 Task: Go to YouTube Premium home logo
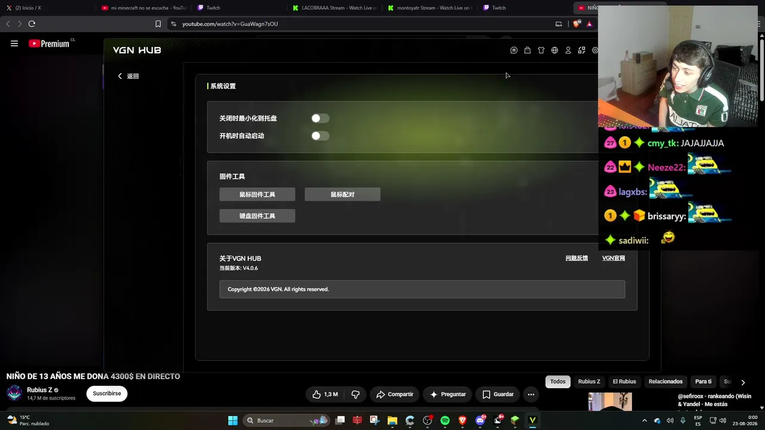(49, 44)
